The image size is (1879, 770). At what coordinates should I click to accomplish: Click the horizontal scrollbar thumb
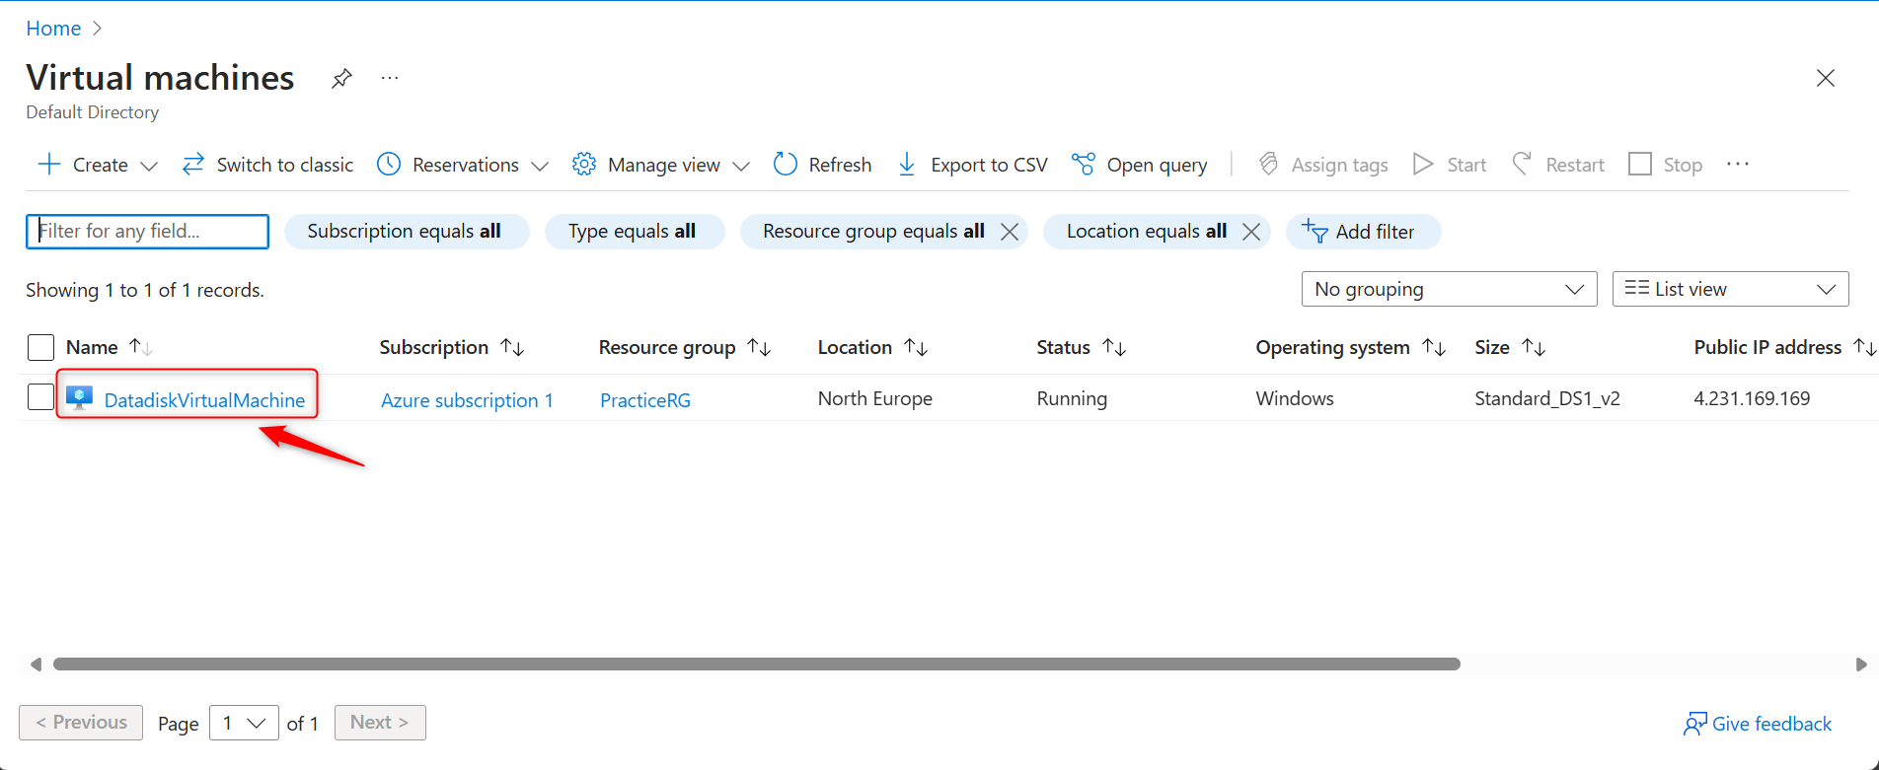757,665
